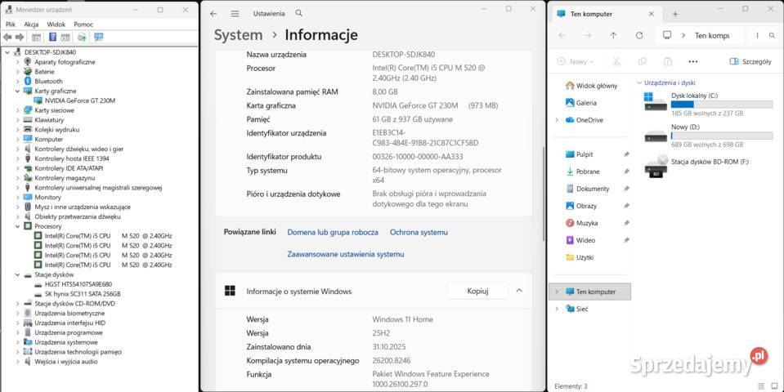Image resolution: width=784 pixels, height=392 pixels.
Task: Click Explorer Copy icon
Action: (642, 61)
